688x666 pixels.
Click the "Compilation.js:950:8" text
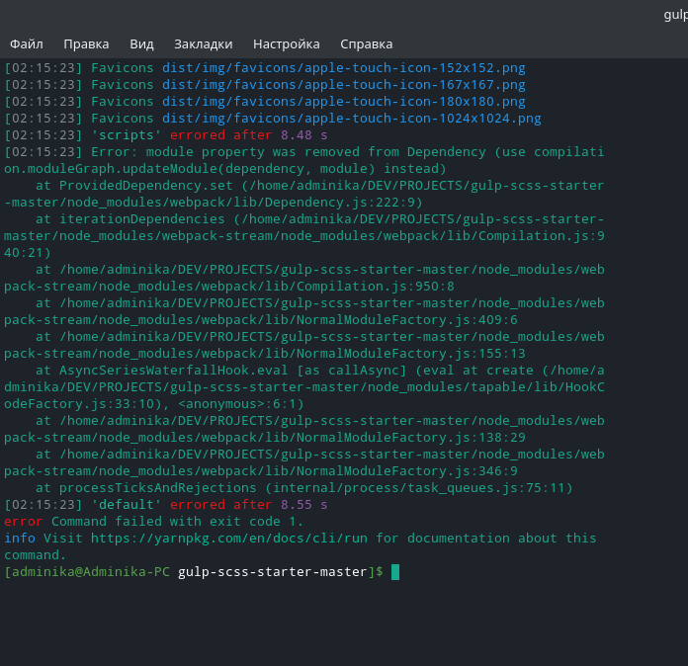click(376, 286)
